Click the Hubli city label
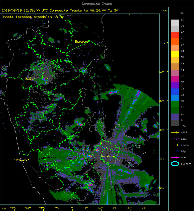Screen dimensions: 194x211 (30, 79)
